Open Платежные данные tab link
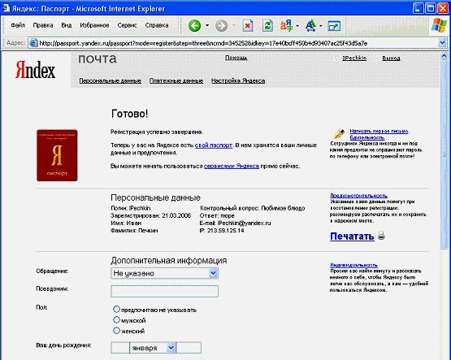451x360 pixels. pos(176,80)
